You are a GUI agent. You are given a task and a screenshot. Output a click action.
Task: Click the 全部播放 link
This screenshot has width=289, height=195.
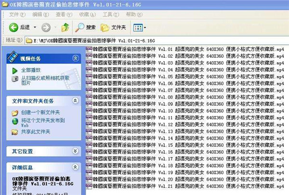tap(31, 70)
